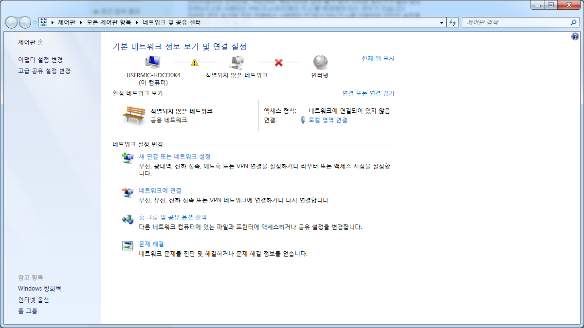
Task: Click the unidentified network icon in the map
Action: click(237, 62)
